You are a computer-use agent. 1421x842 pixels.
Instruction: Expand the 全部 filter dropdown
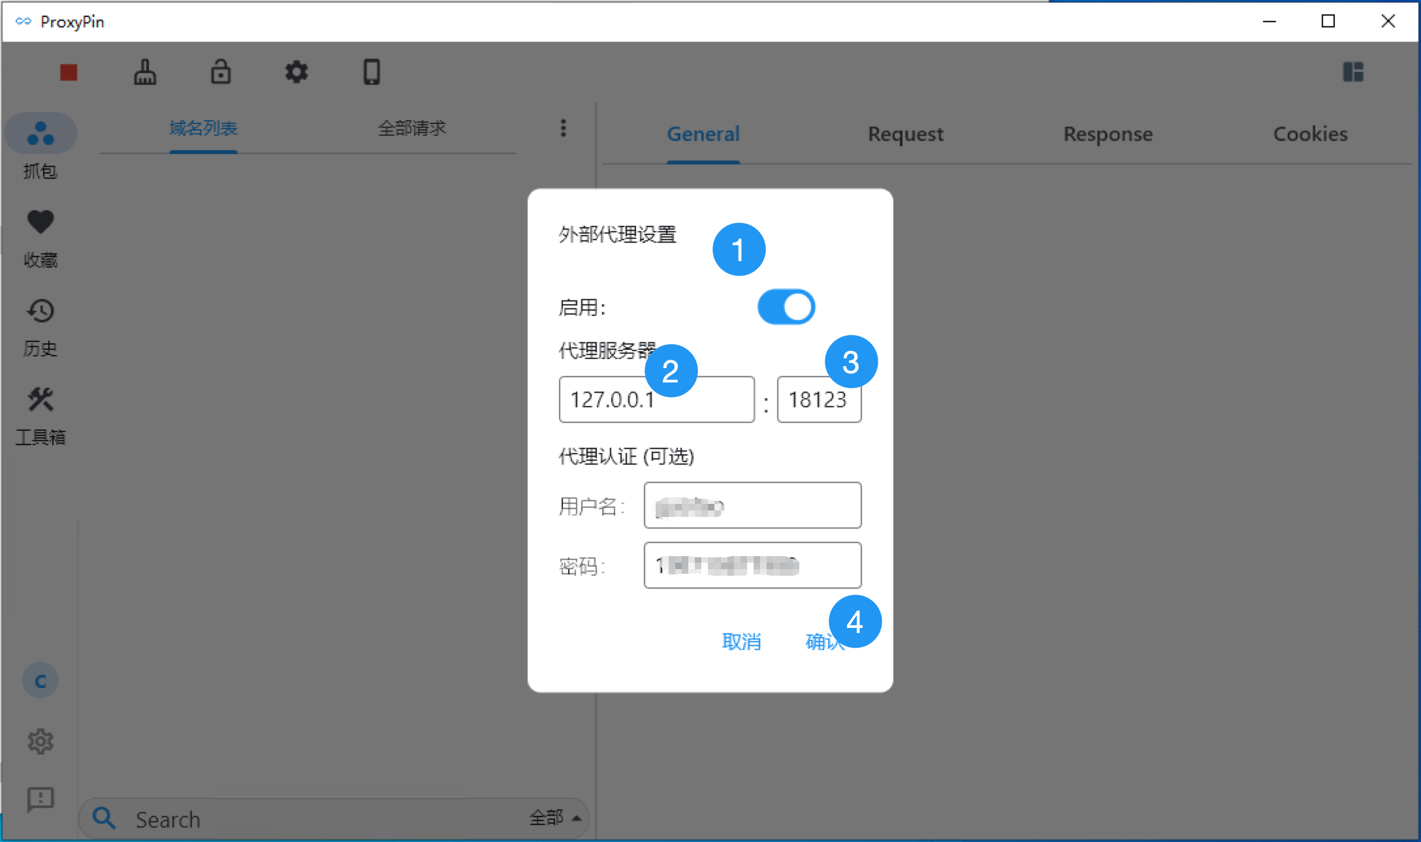[555, 817]
